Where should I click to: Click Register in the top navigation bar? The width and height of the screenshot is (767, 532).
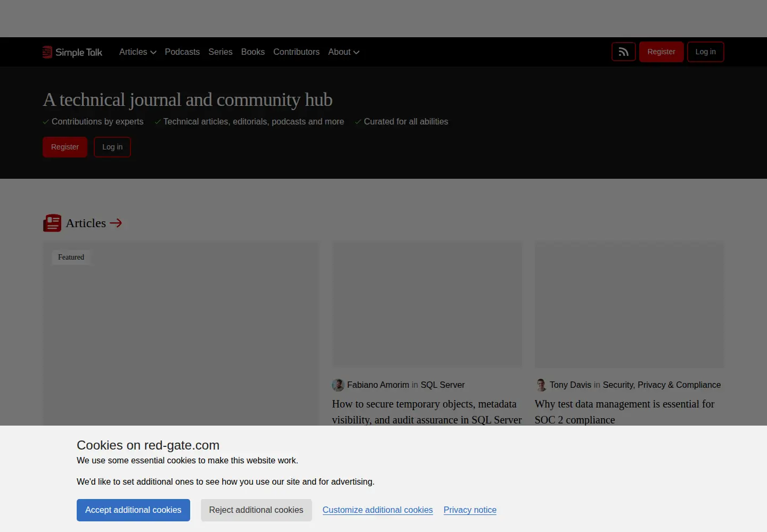pyautogui.click(x=661, y=52)
